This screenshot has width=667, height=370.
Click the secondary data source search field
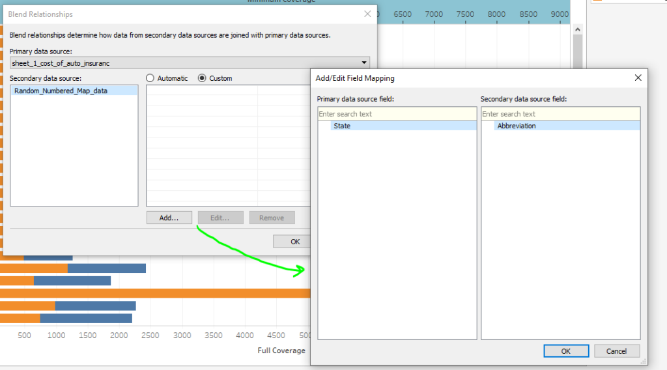click(561, 114)
